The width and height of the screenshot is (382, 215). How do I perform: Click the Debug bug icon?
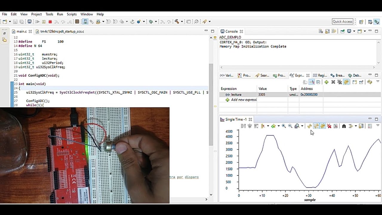151,21
